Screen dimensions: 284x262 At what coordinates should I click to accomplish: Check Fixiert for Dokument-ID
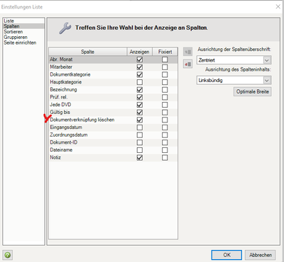click(x=165, y=142)
